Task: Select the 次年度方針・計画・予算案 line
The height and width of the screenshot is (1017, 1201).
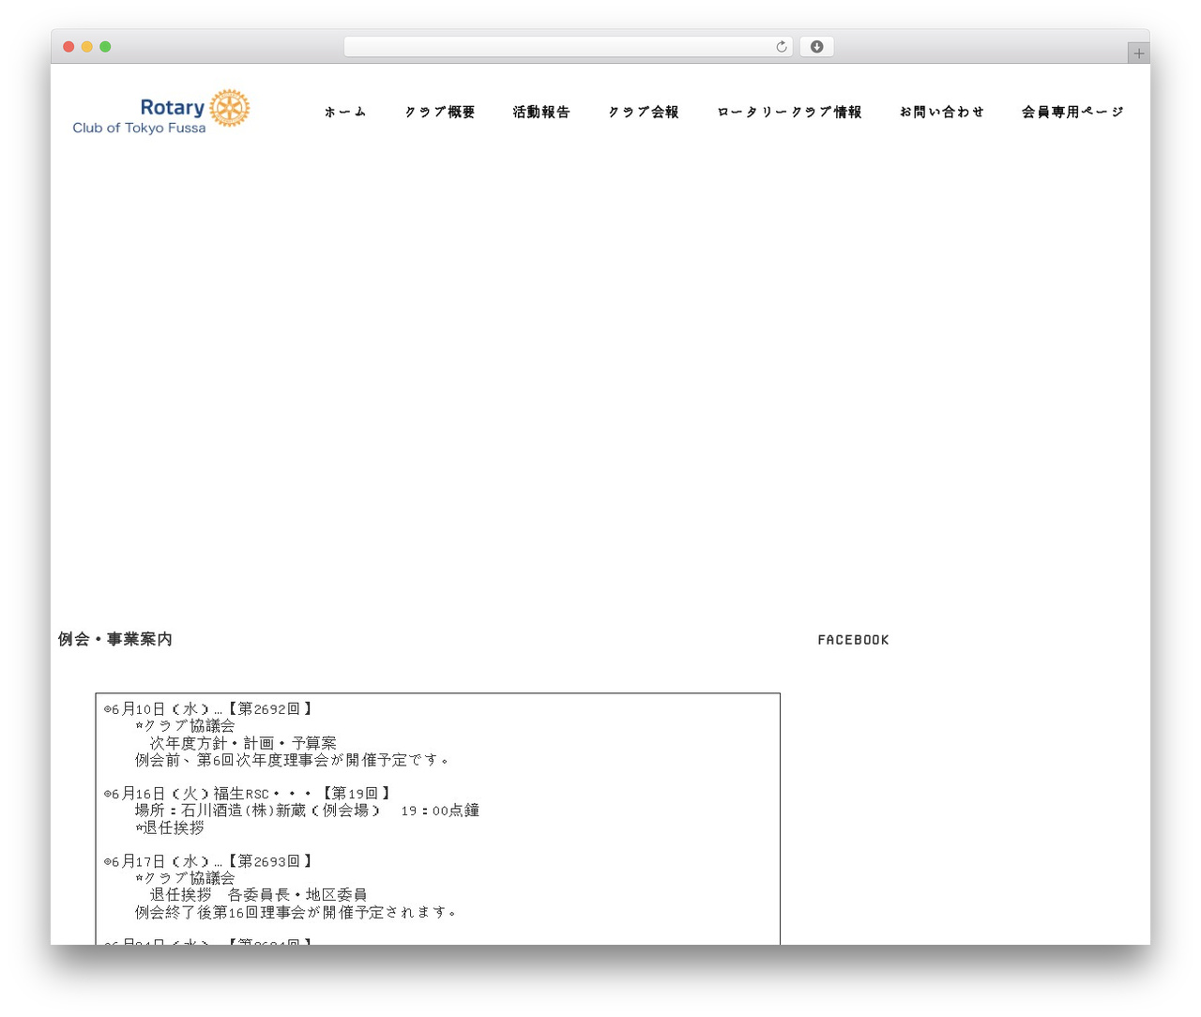Action: tap(243, 743)
